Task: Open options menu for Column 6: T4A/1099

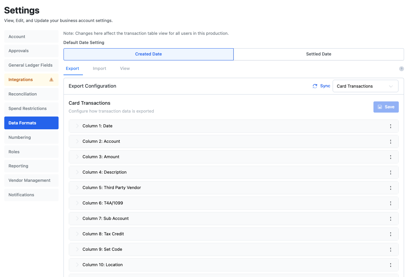Action: (x=391, y=203)
